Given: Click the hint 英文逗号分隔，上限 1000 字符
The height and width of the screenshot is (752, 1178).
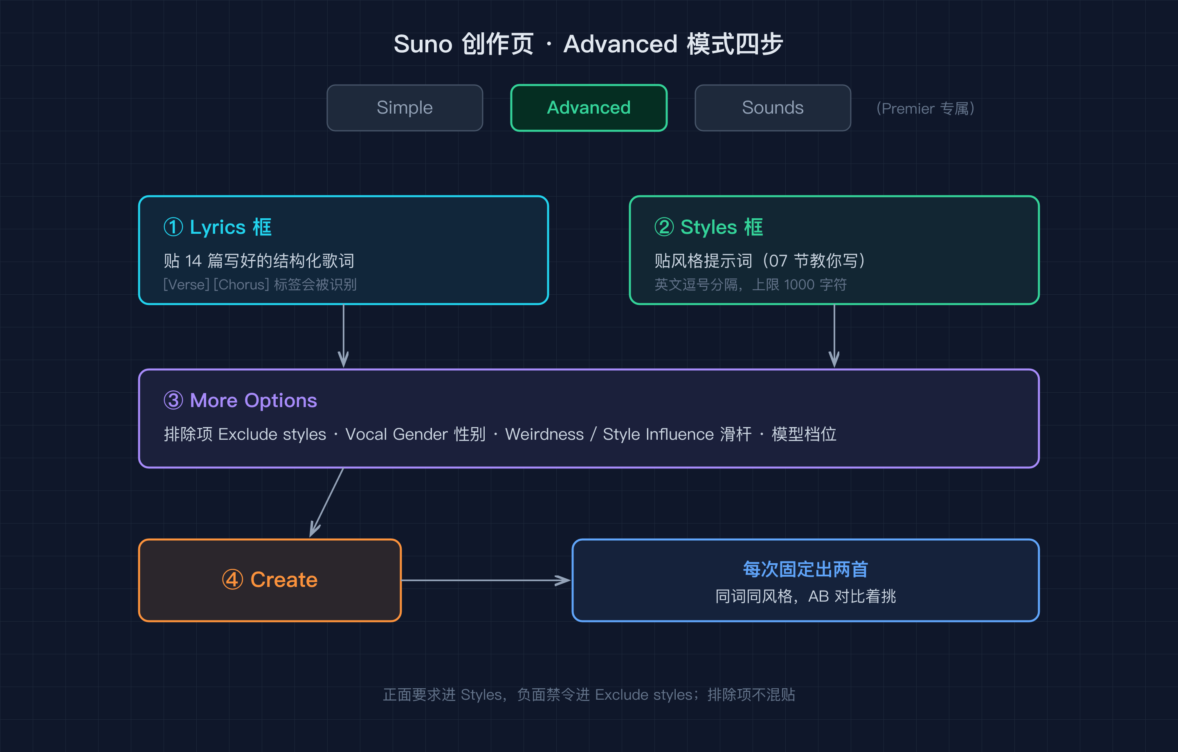Looking at the screenshot, I should click(x=751, y=284).
